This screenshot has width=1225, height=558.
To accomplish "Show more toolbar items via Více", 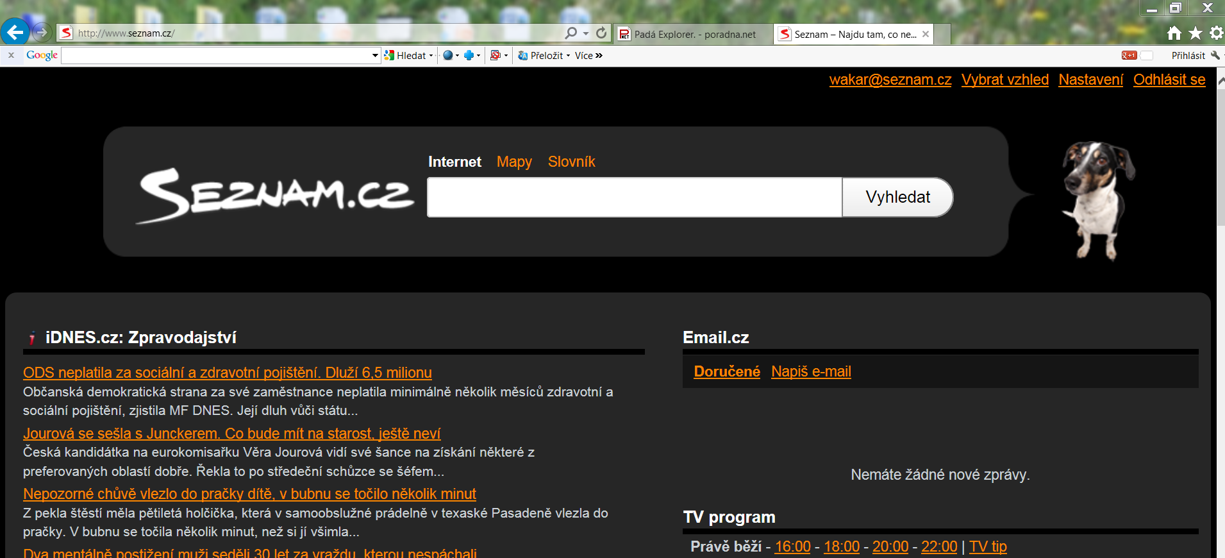I will pos(588,56).
